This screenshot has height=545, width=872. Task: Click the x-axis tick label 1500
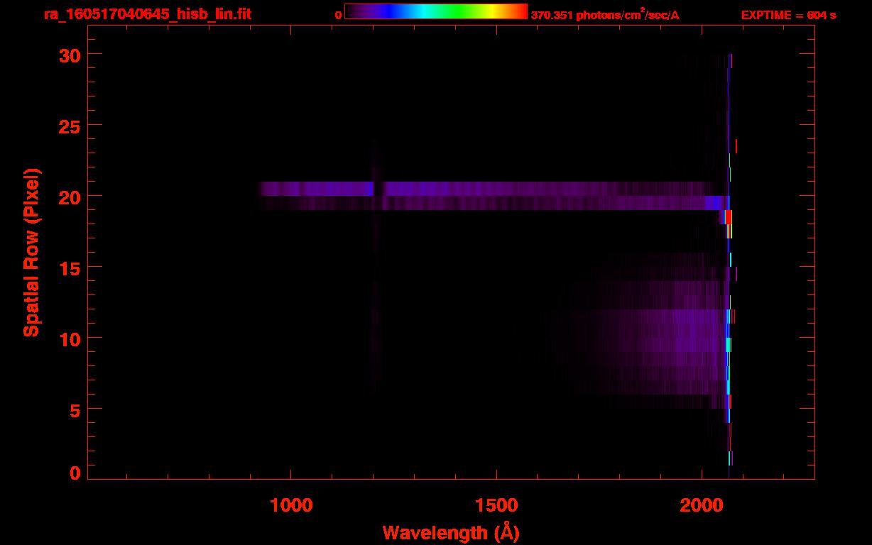[496, 505]
